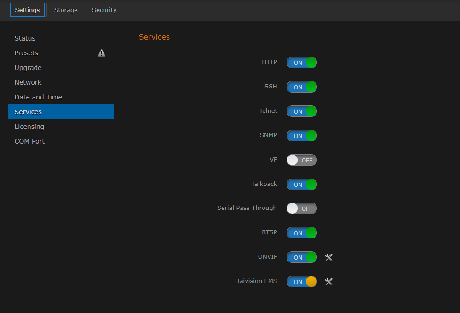460x313 pixels.
Task: Go to Date and Time settings
Action: [38, 97]
